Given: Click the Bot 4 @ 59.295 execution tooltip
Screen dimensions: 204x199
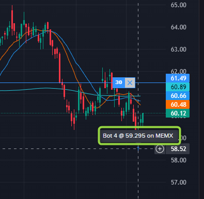Looking at the screenshot, I should click(139, 136).
